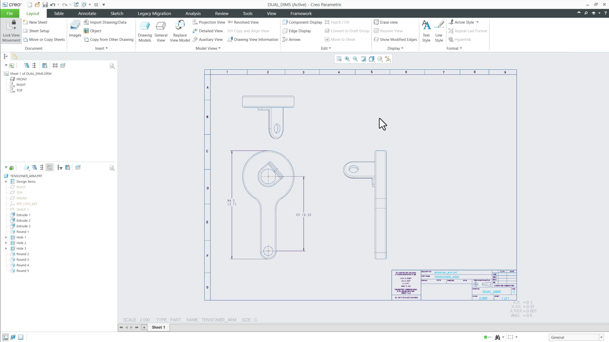Toggle Show Modified Edges display
The width and height of the screenshot is (609, 342).
point(395,39)
